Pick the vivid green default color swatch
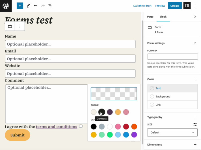This screenshot has width=201, height=150. coord(110,135)
